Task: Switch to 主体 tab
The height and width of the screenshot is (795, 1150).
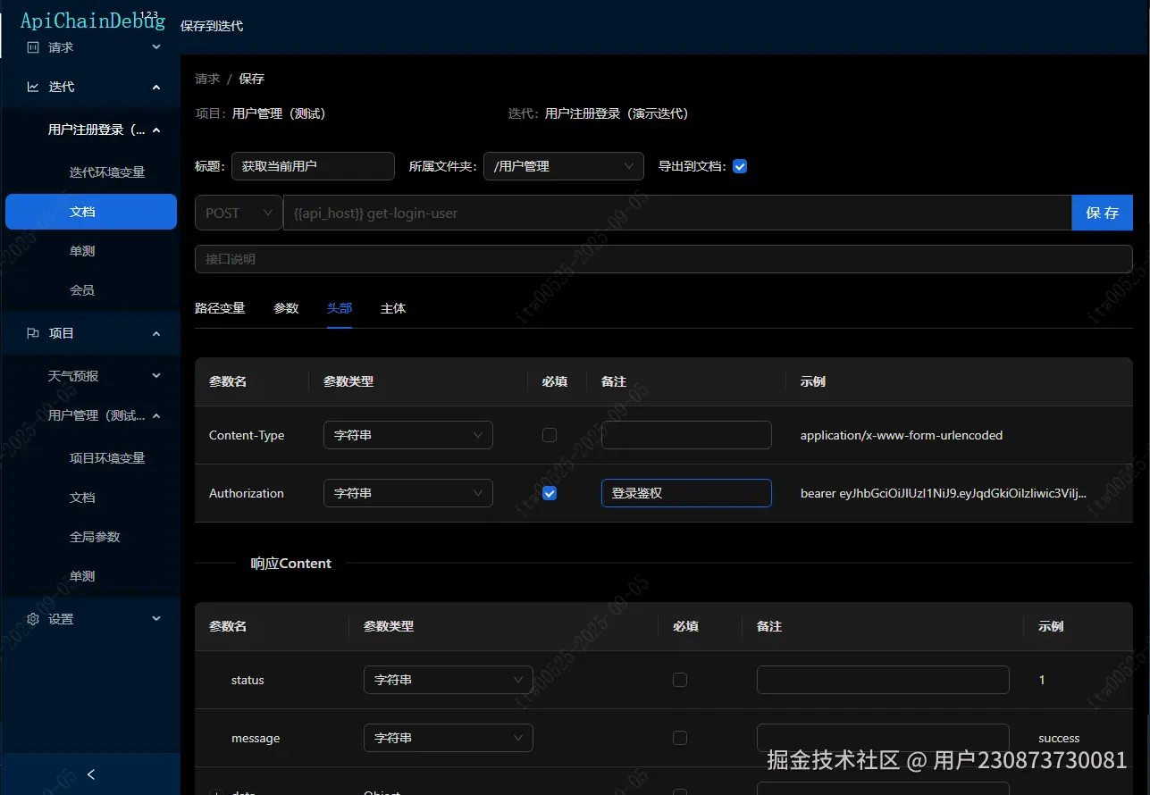Action: tap(393, 308)
